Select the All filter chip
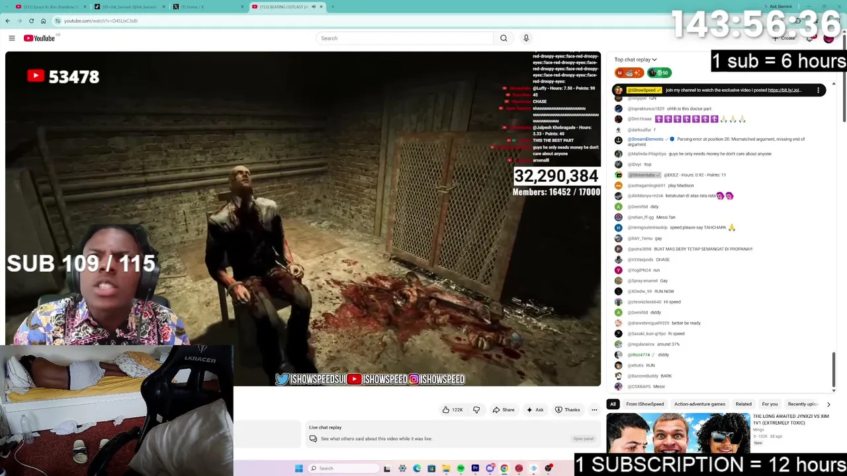This screenshot has width=847, height=476. 613,404
